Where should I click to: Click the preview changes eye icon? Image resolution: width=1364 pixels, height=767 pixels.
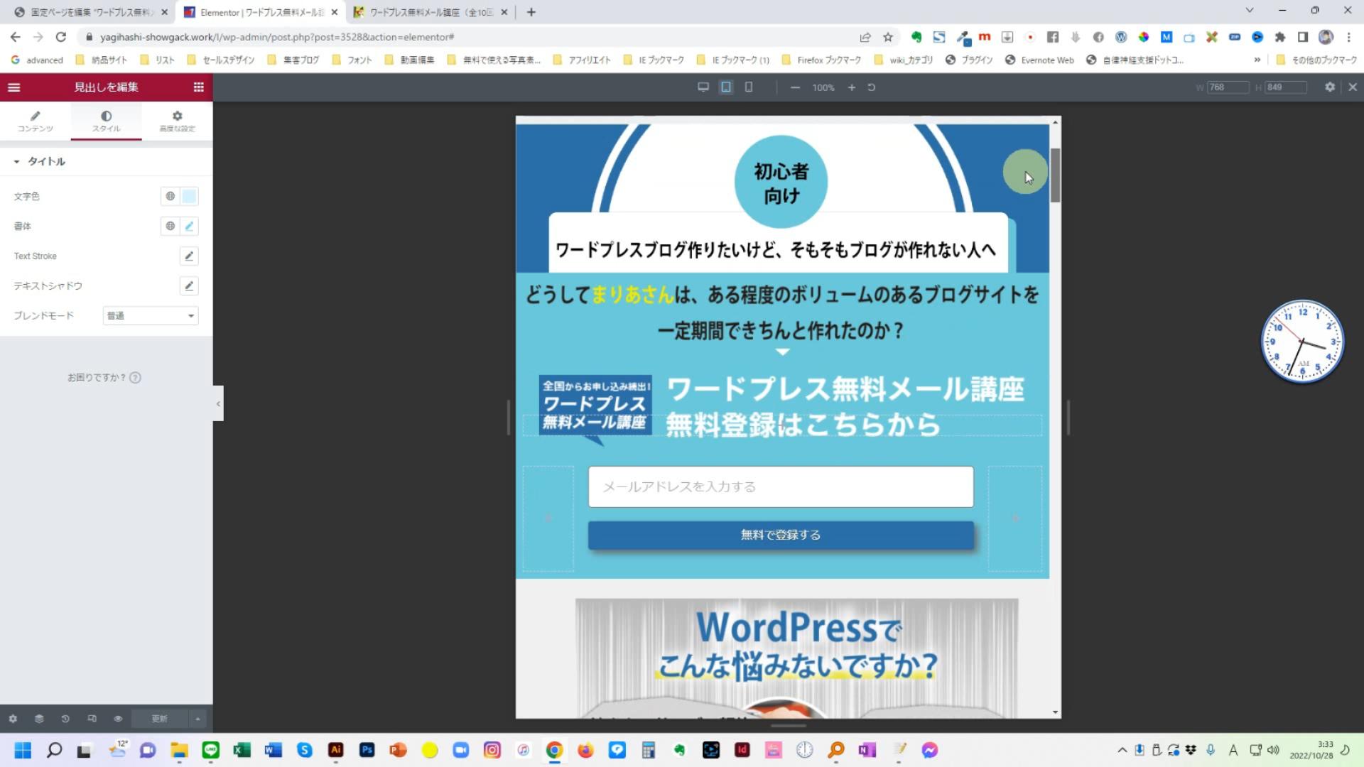click(x=118, y=719)
